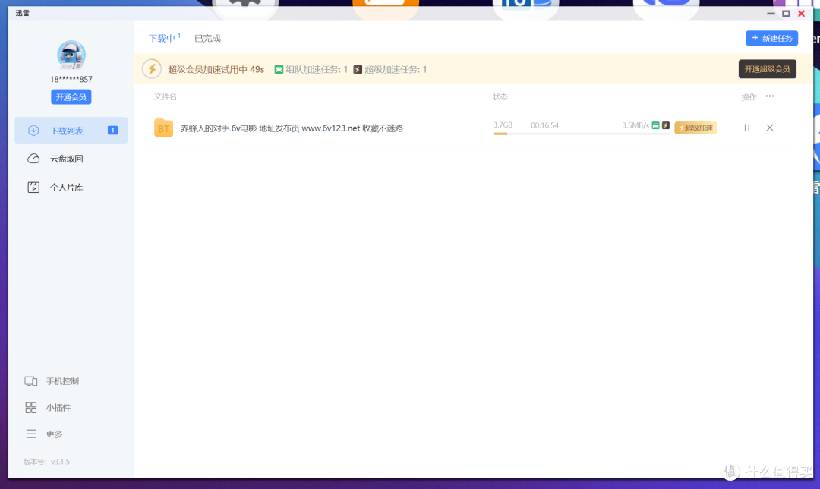Click the 新建任务 button
The image size is (820, 489).
772,38
